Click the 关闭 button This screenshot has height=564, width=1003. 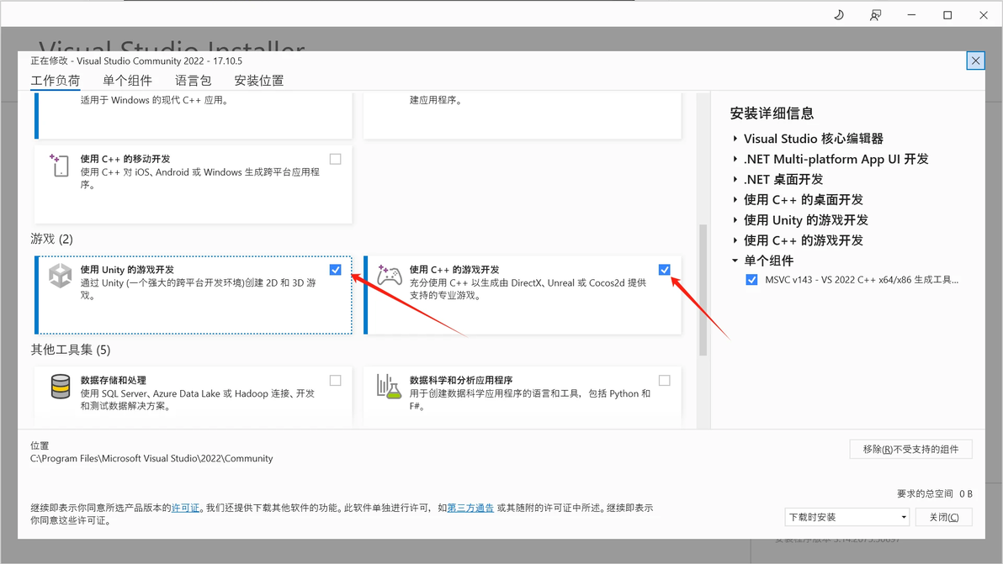tap(943, 518)
